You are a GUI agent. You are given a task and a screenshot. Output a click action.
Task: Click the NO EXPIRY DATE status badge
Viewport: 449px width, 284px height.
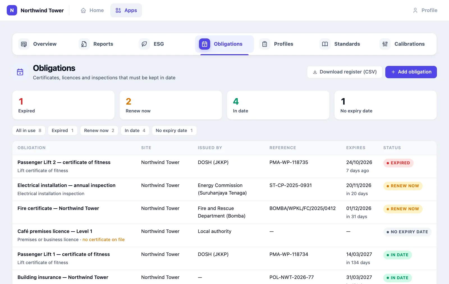(407, 232)
